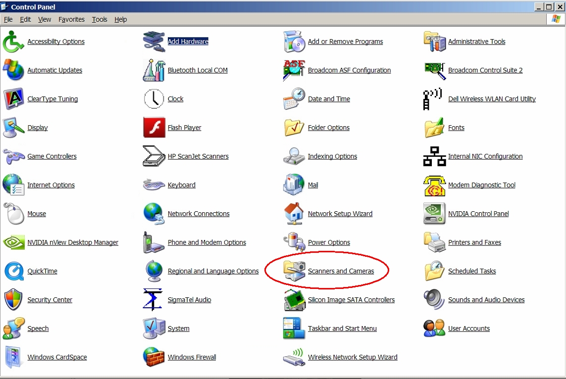Click the Internal NIC Configuration icon

(x=434, y=156)
